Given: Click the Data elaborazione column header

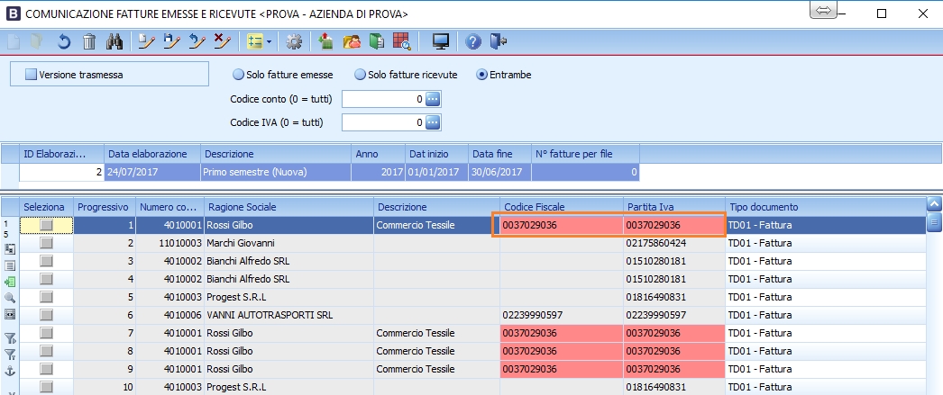Looking at the screenshot, I should tap(152, 154).
